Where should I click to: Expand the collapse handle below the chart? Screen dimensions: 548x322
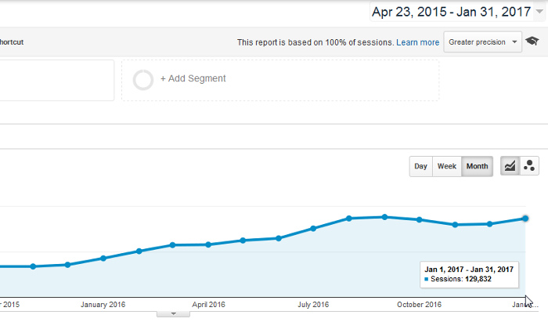(x=174, y=313)
